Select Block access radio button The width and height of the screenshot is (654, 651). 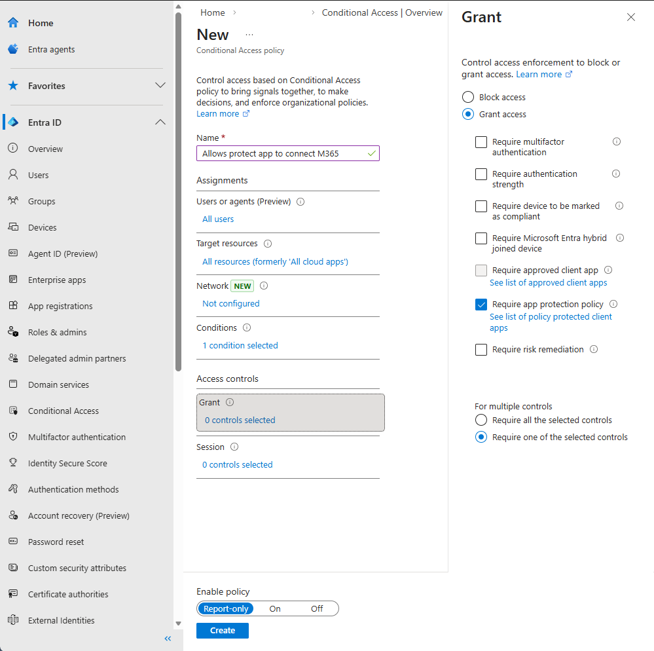click(x=468, y=97)
